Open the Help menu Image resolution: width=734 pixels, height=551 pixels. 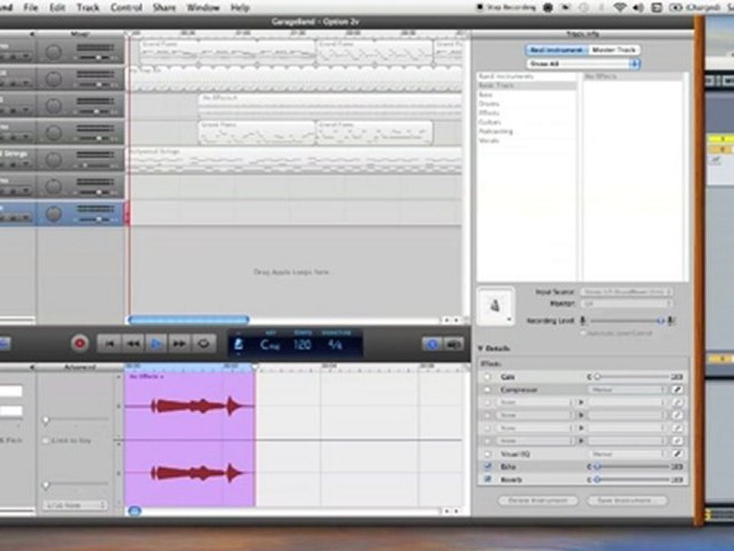[239, 8]
